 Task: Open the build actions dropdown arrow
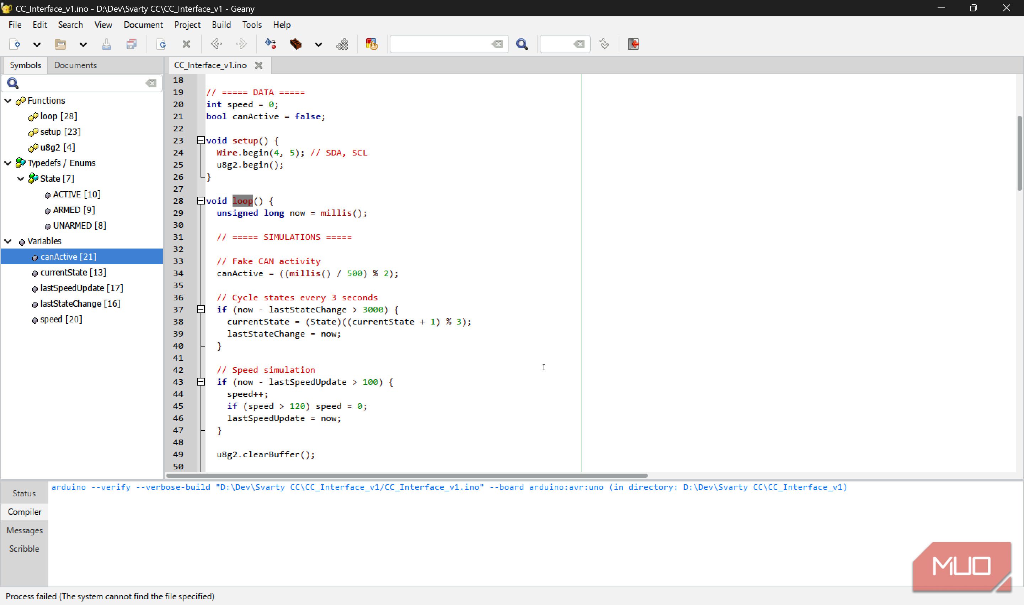coord(318,44)
